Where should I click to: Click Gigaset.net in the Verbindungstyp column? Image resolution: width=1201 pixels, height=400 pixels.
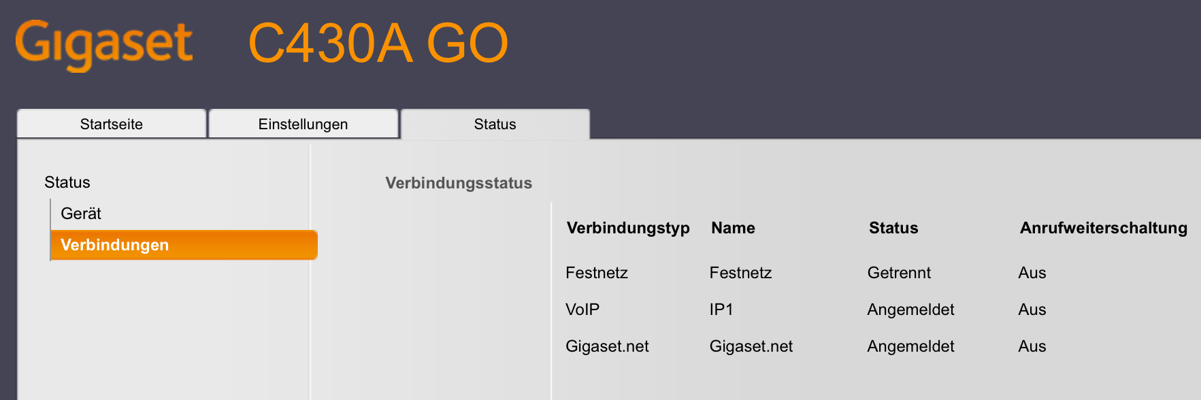607,346
